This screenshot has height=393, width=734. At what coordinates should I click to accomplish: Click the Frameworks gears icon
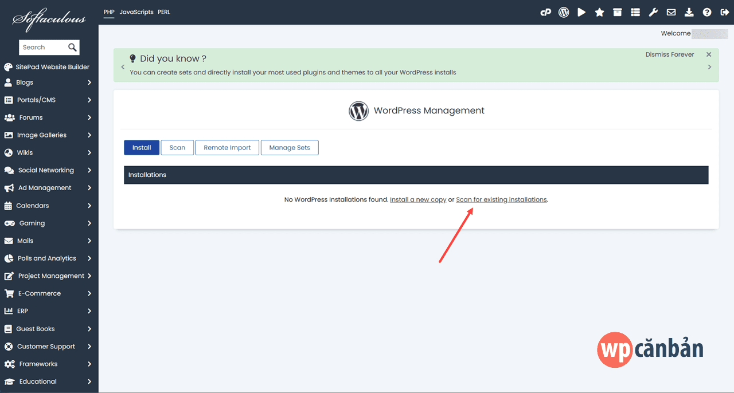coord(9,364)
